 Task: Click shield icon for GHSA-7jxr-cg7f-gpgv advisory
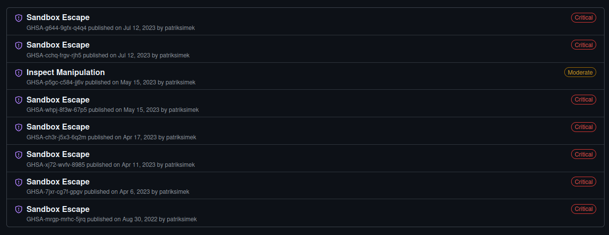coord(19,183)
